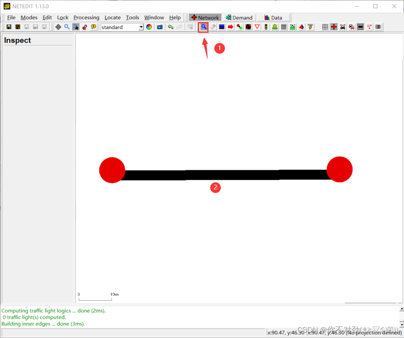The width and height of the screenshot is (404, 338).
Task: Click the left red junction node
Action: pyautogui.click(x=112, y=170)
